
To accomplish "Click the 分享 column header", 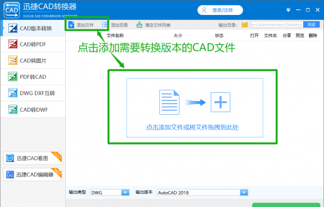I will [x=287, y=35].
